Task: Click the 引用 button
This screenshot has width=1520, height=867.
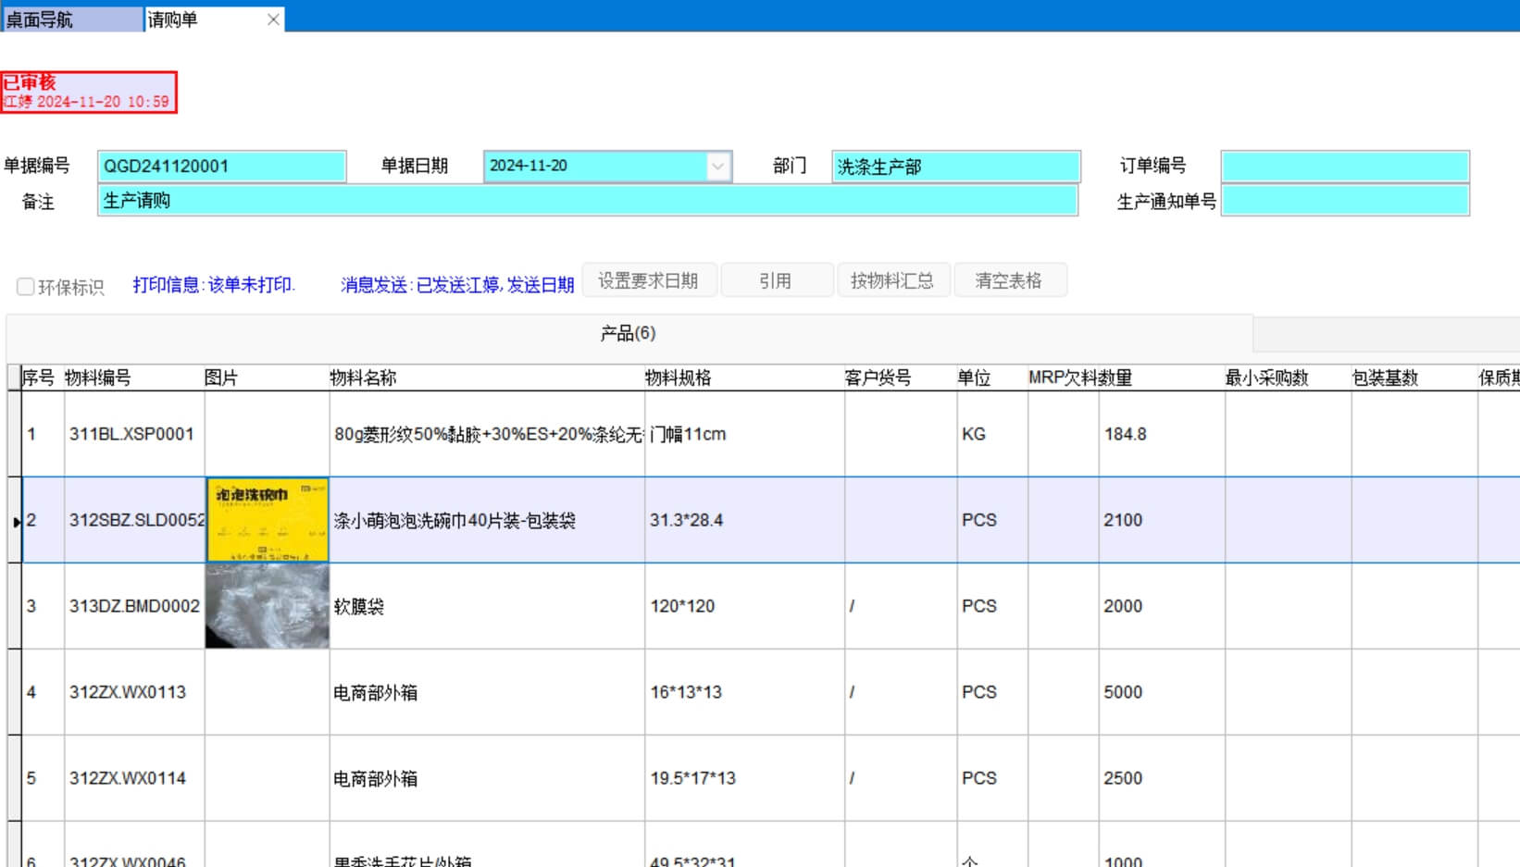Action: pos(776,280)
